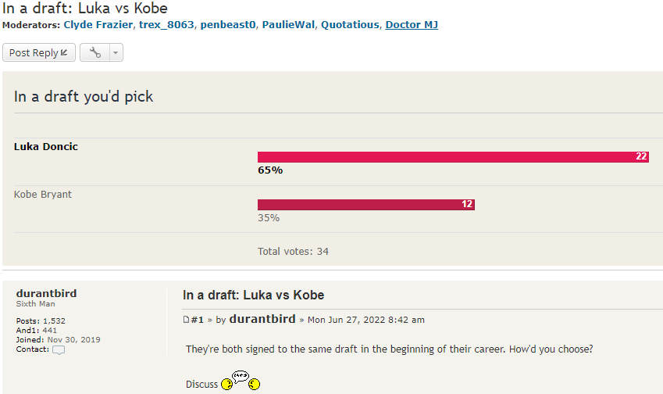
Task: Open moderator trex_8063's profile
Action: [x=166, y=25]
